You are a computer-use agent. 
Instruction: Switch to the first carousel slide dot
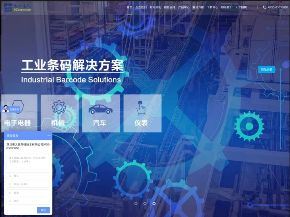click(x=136, y=203)
